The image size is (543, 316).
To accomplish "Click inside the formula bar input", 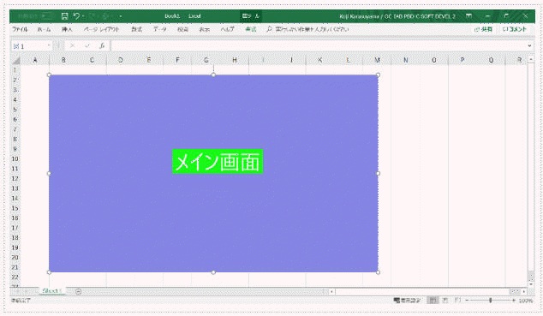I will (319, 45).
